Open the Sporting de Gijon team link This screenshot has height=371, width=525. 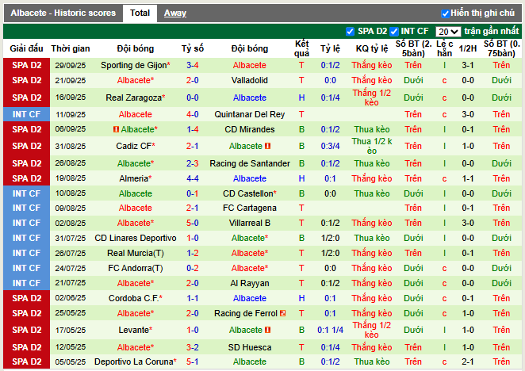[x=133, y=65]
